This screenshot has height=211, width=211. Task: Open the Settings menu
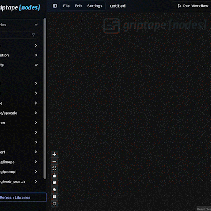(95, 6)
